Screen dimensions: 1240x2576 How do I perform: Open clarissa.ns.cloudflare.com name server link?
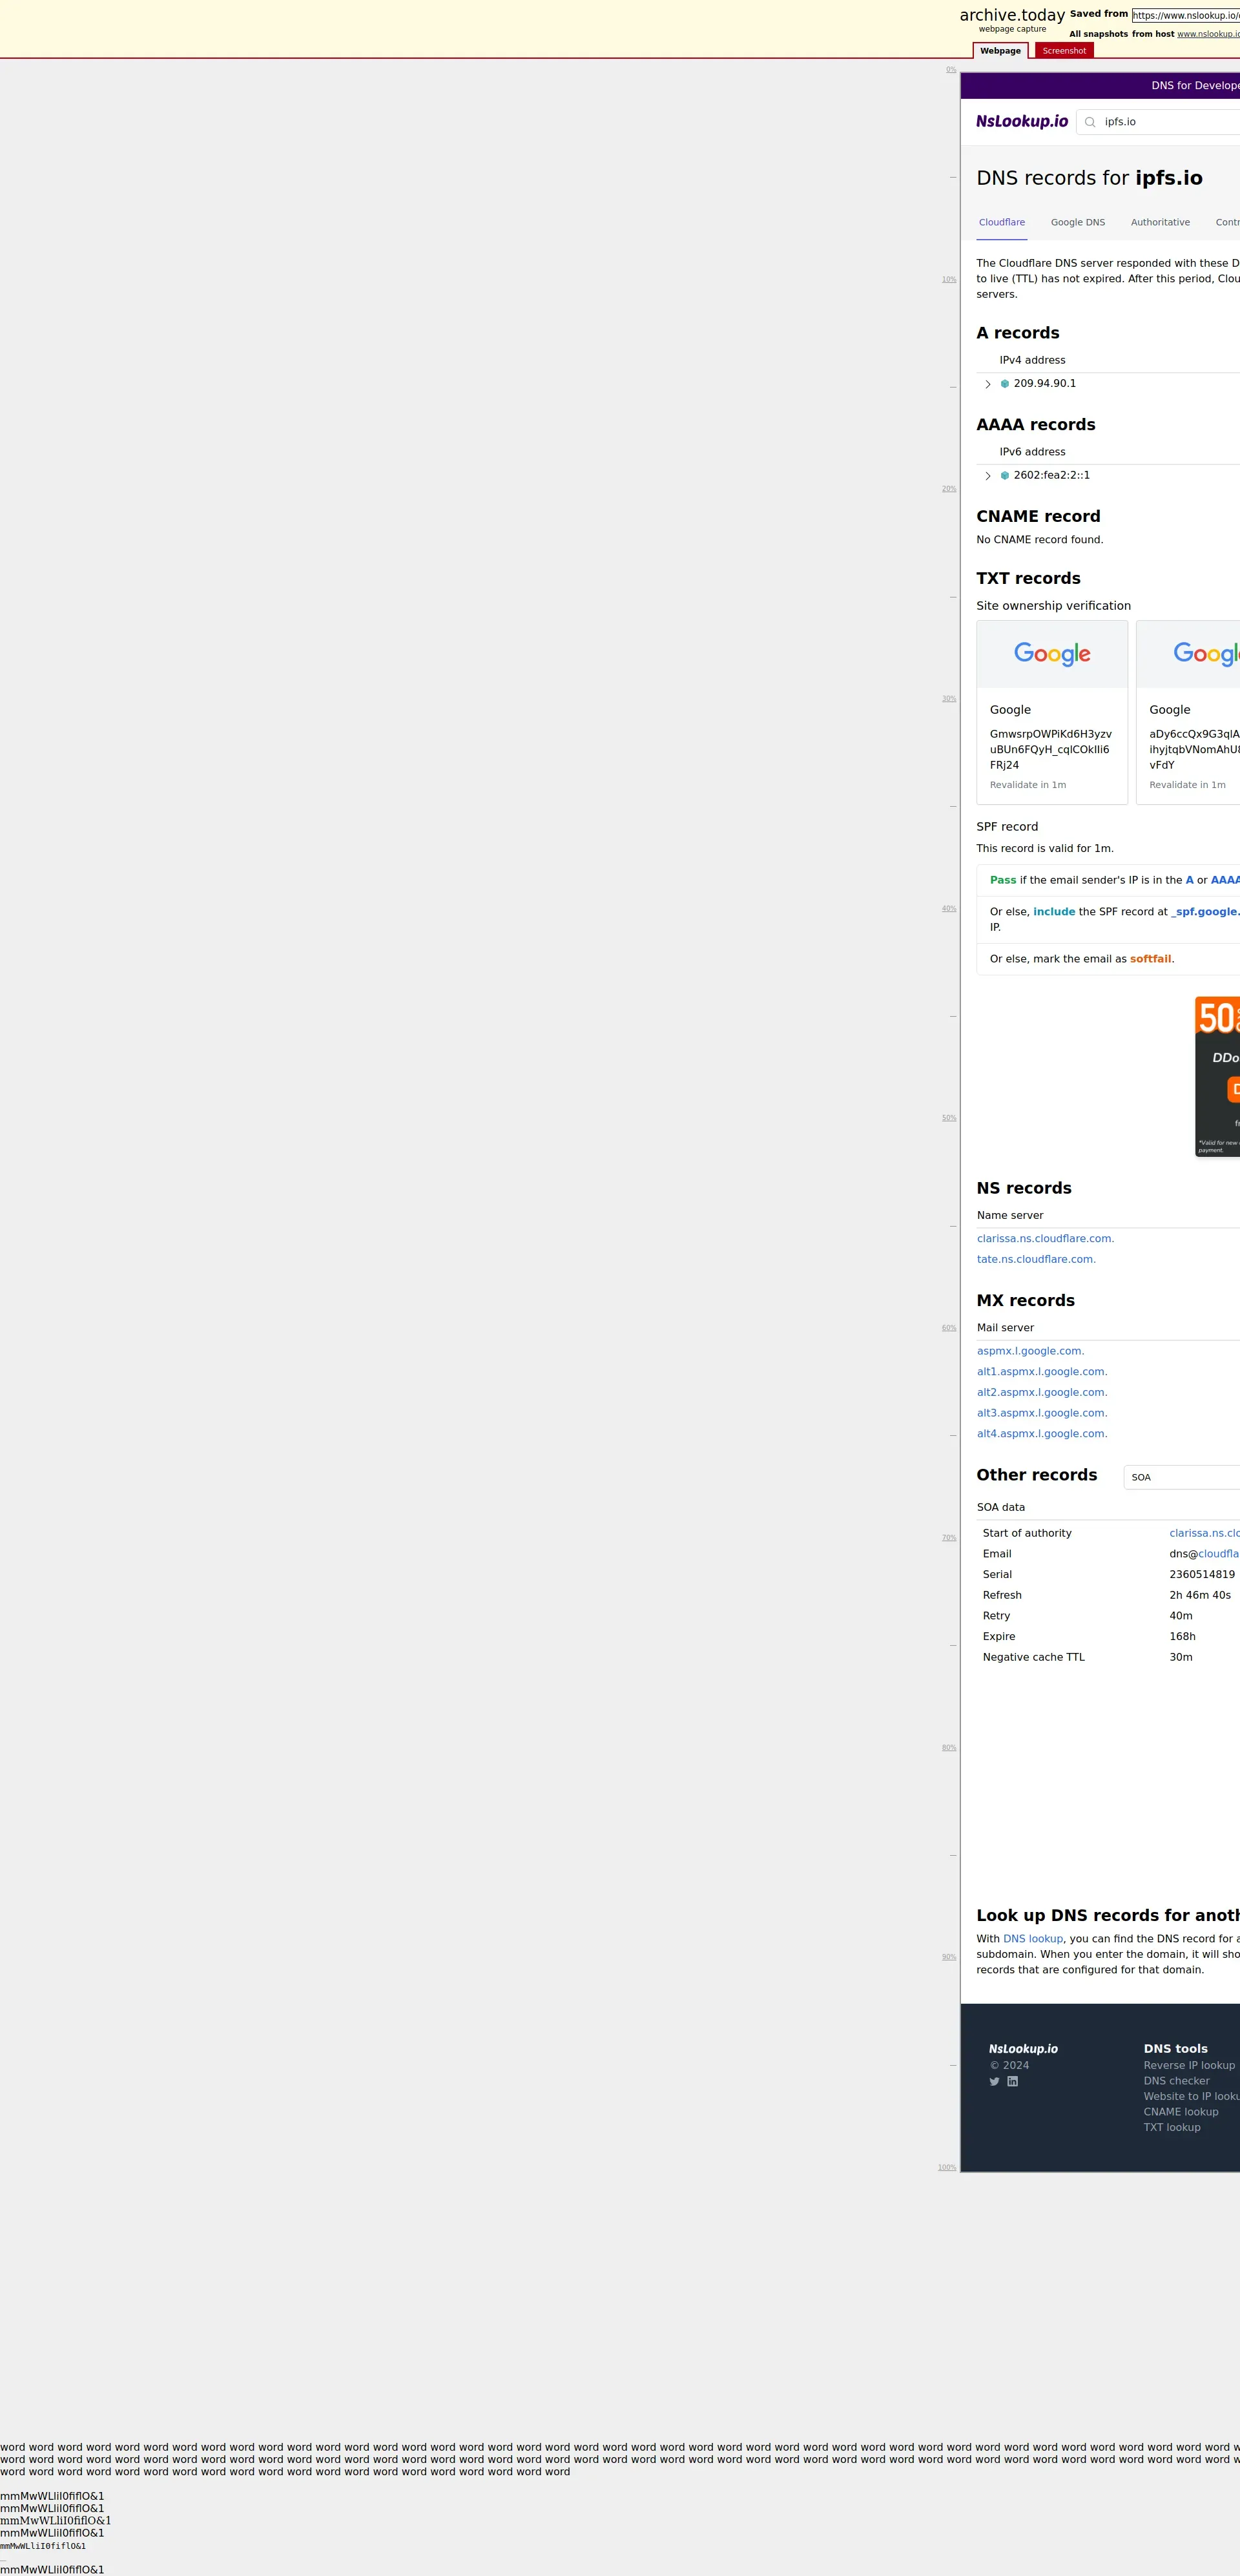coord(1045,1238)
